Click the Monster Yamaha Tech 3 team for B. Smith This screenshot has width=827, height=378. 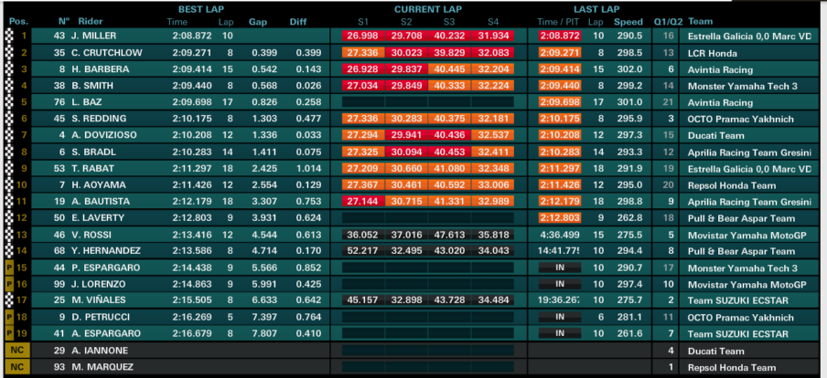tap(742, 86)
